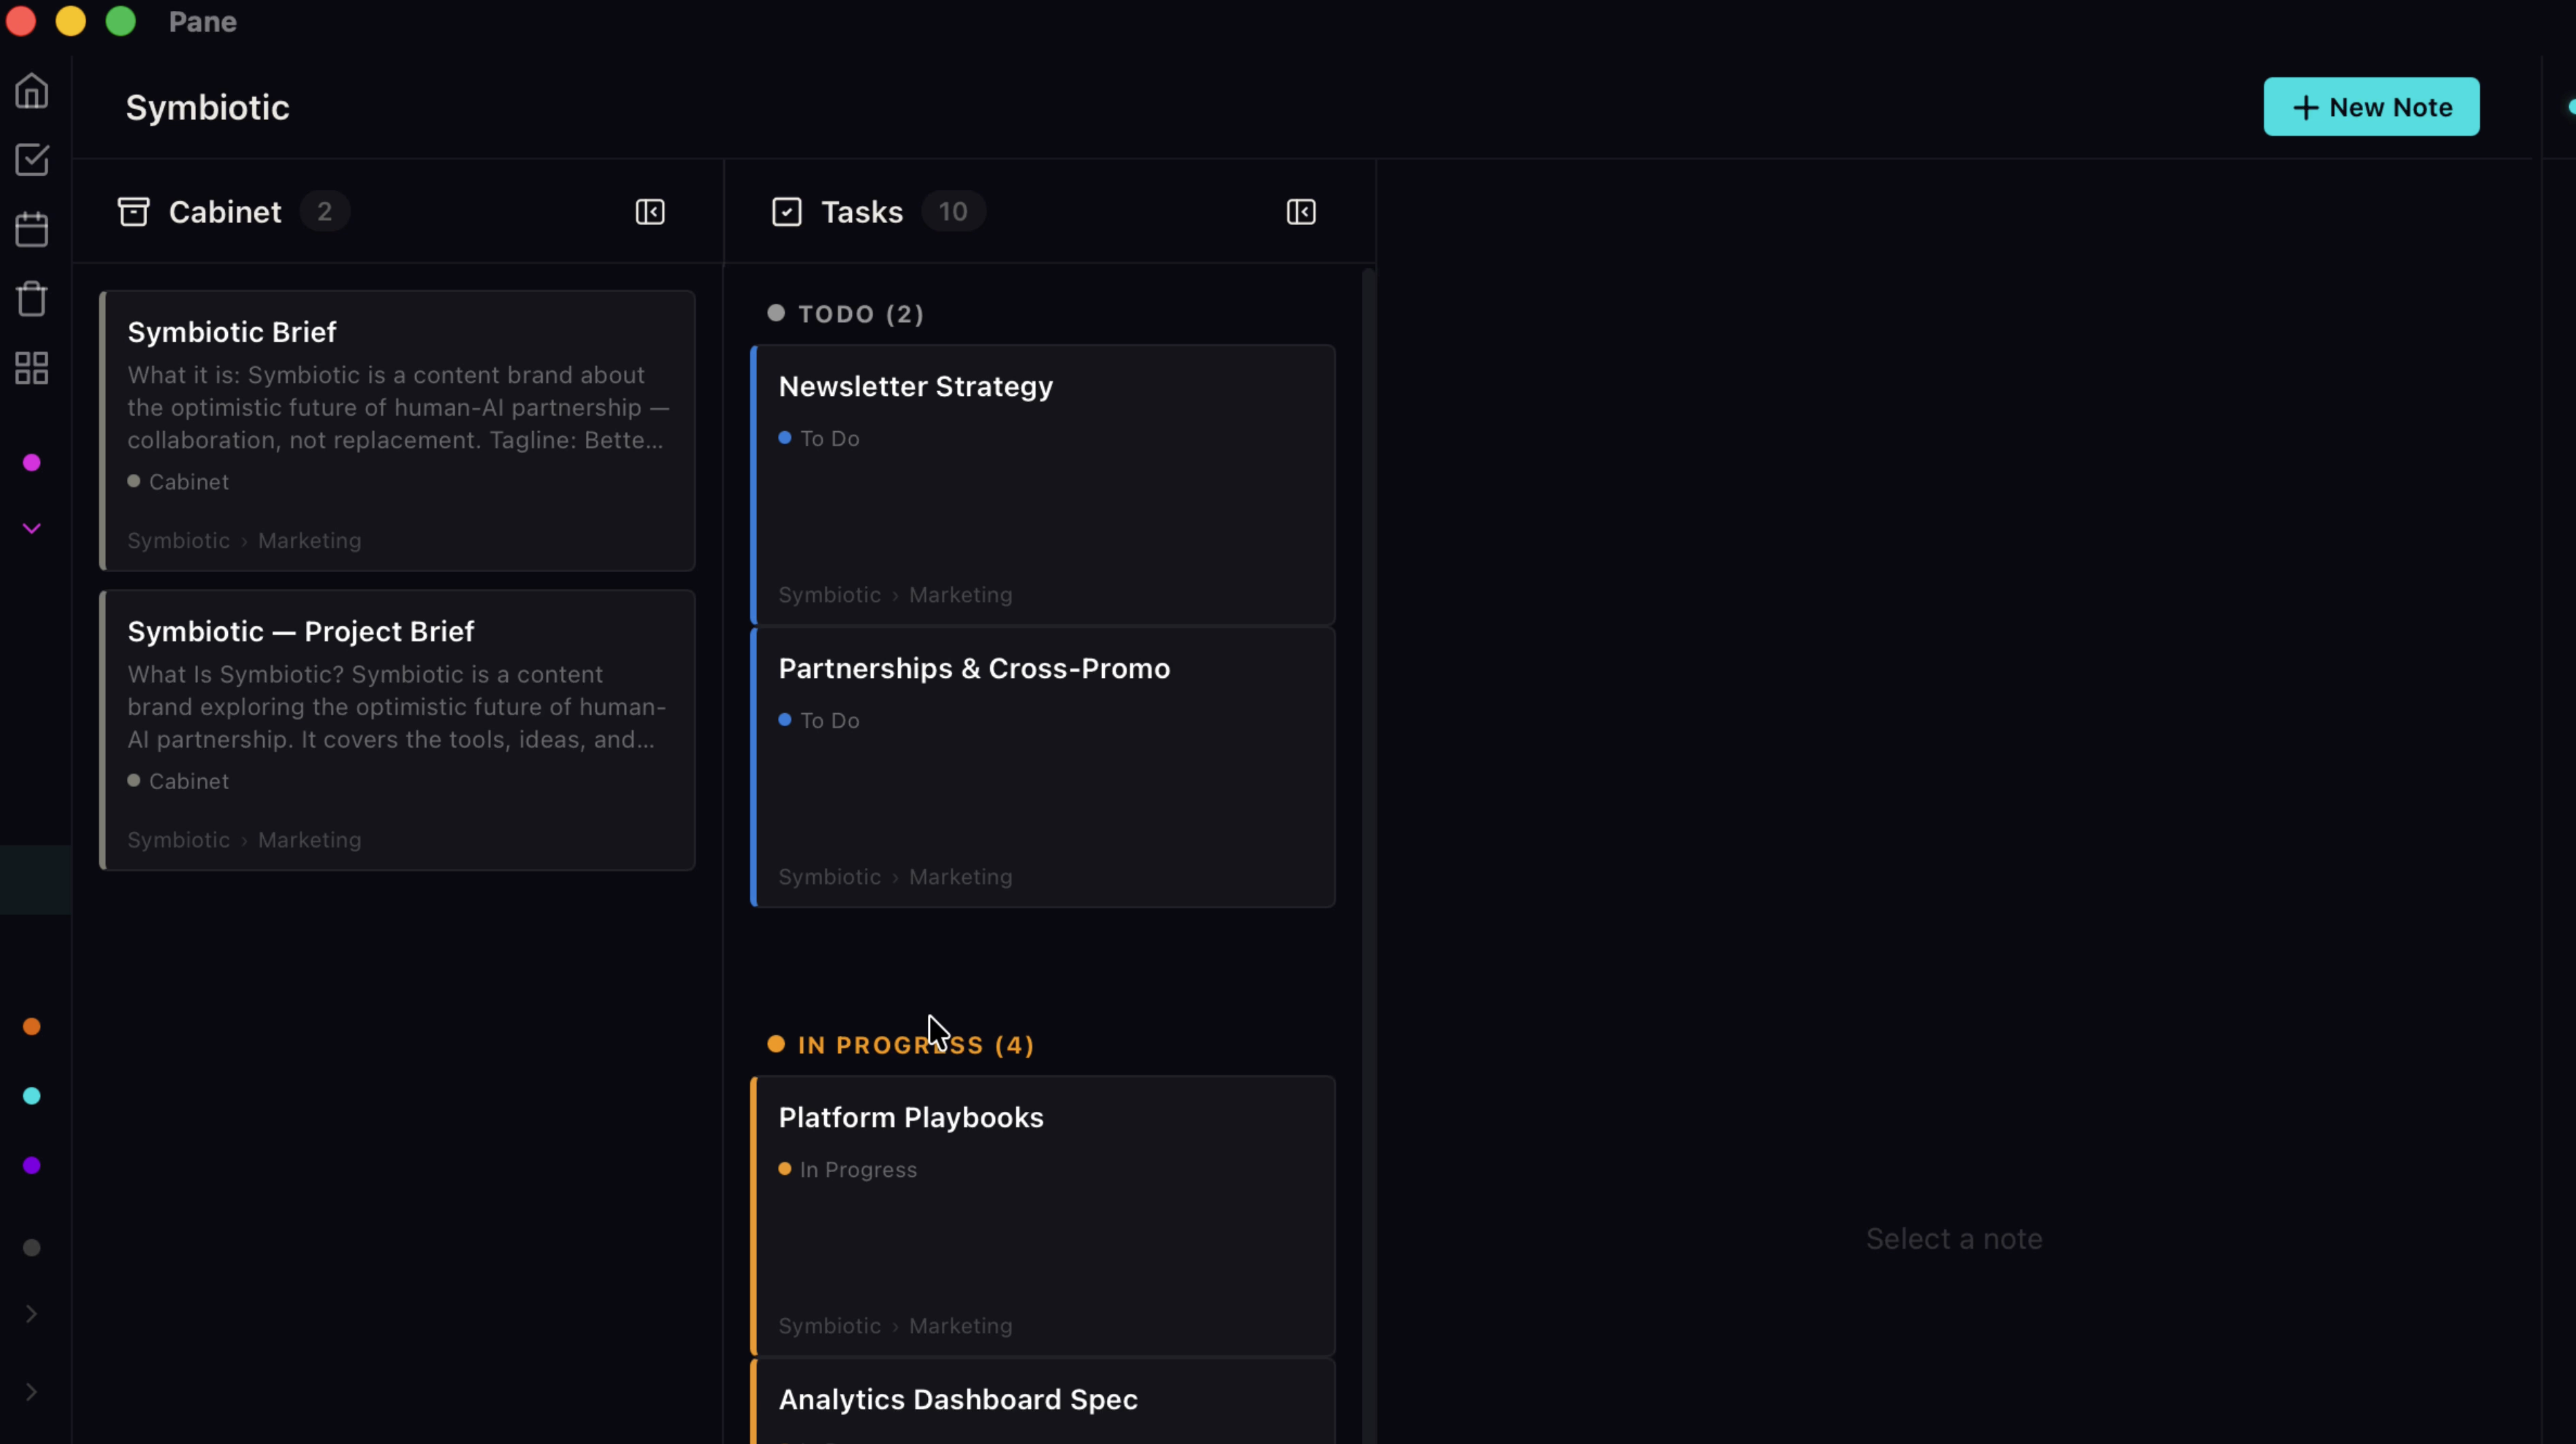Collapse the Tasks panel with its toggle icon

click(x=1301, y=212)
